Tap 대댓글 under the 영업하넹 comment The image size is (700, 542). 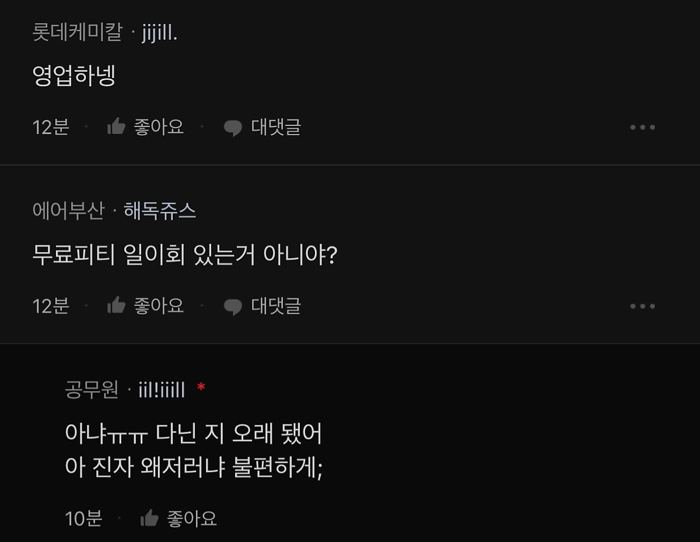point(276,127)
